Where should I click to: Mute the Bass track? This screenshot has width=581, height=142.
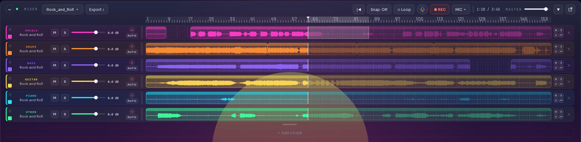pos(54,65)
